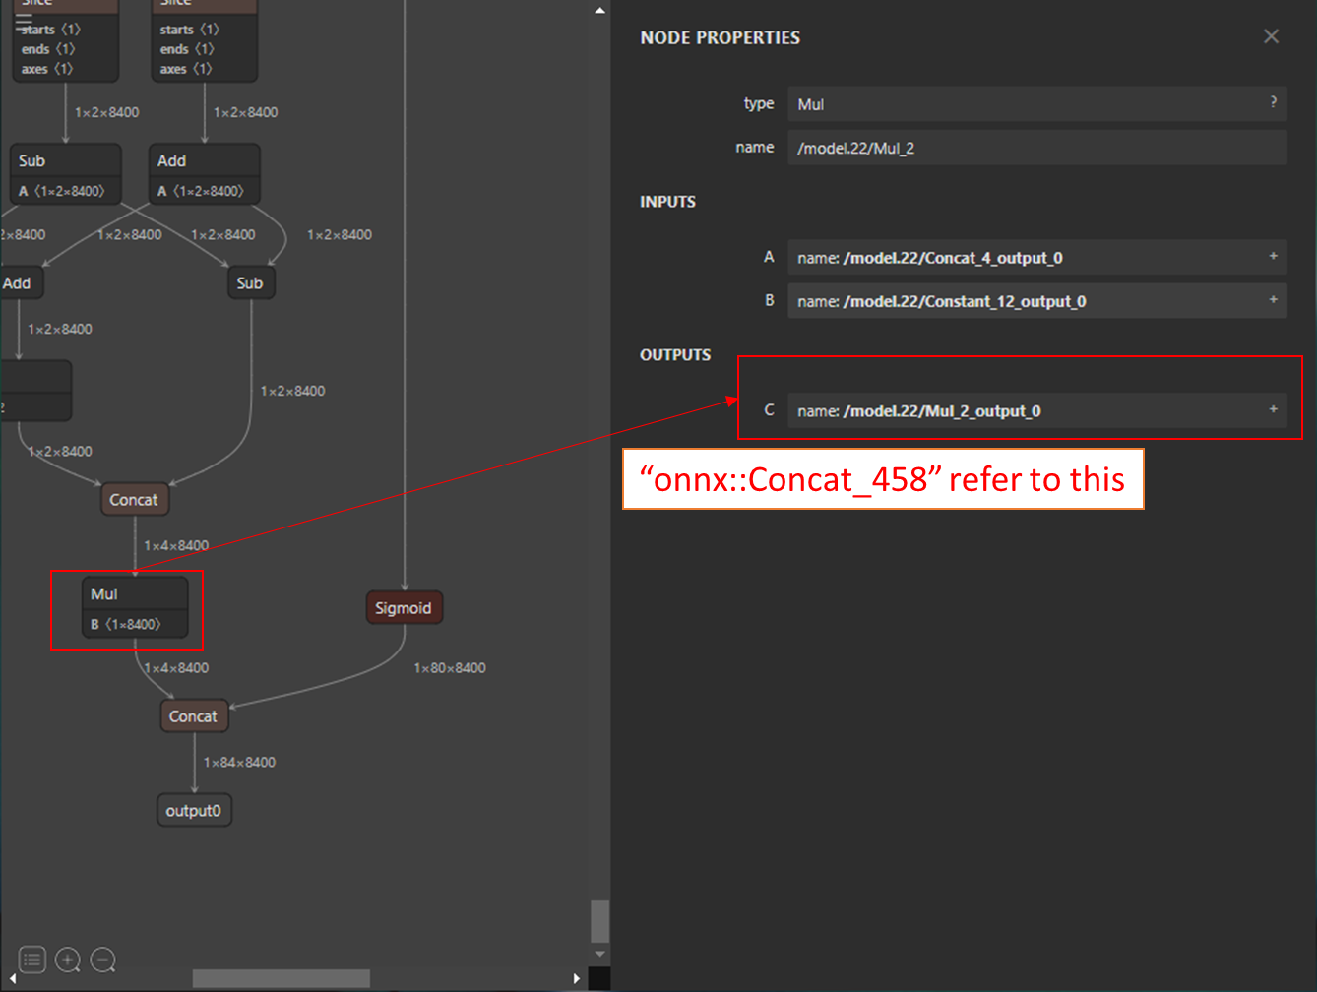Select the name field /model.22/Mul_2
Image resolution: width=1317 pixels, height=992 pixels.
pos(1037,148)
